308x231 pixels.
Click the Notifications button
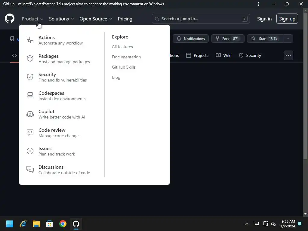click(x=191, y=39)
